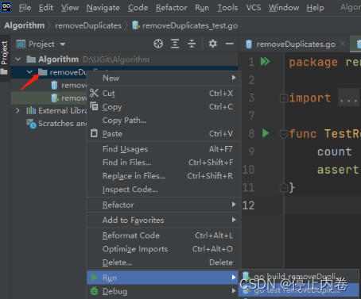Open the Window menu

pos(284,8)
